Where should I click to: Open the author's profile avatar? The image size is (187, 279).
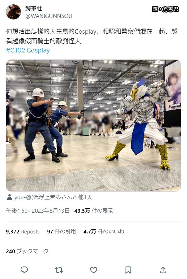tap(13, 12)
